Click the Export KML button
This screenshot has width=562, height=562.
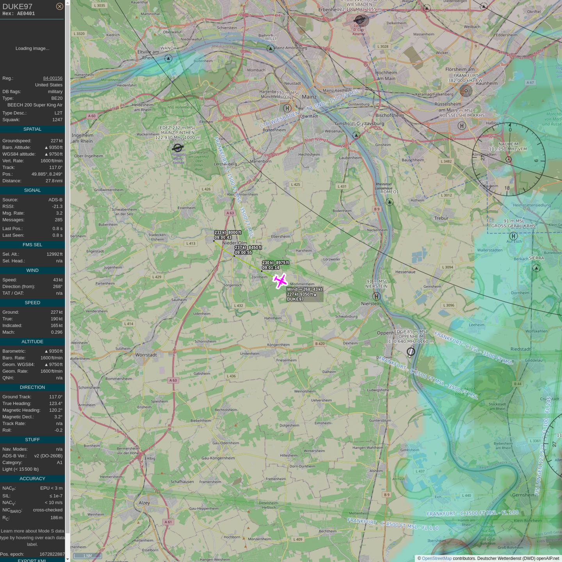click(x=32, y=560)
